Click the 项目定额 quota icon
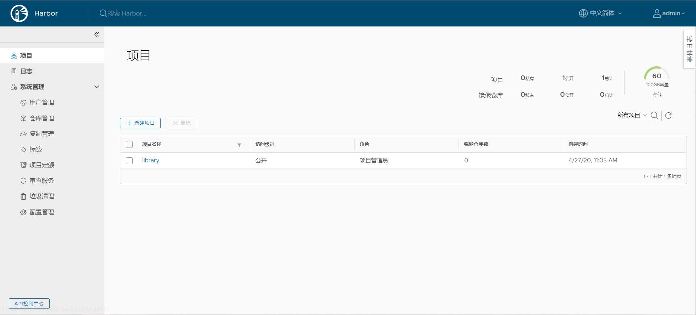 (x=23, y=165)
